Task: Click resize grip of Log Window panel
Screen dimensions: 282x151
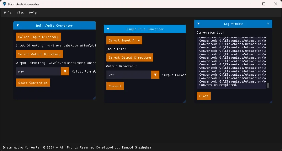Action: click(x=271, y=101)
